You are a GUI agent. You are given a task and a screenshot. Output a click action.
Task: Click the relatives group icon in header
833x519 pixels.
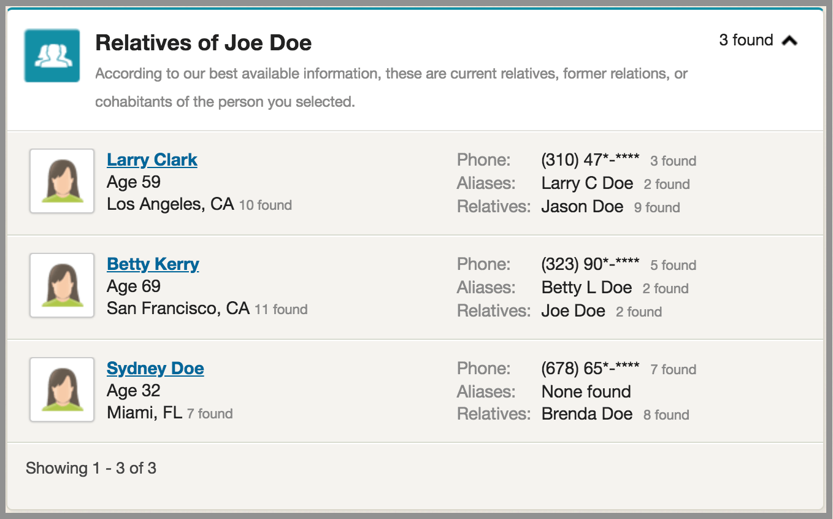tap(52, 56)
